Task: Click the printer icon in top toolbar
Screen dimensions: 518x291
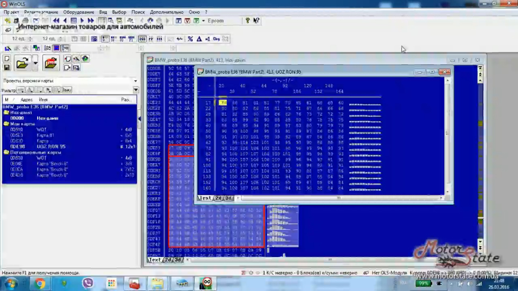Action: click(x=25, y=21)
